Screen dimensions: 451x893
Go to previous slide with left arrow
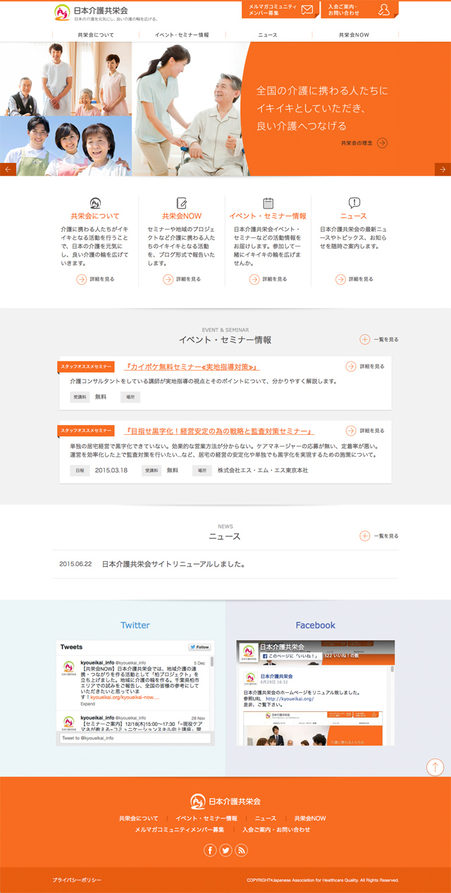point(8,169)
